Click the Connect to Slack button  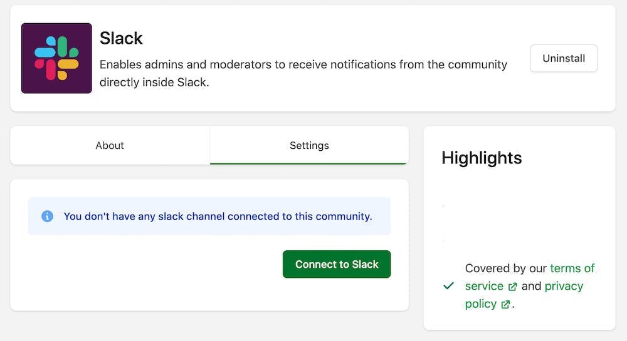(x=337, y=264)
